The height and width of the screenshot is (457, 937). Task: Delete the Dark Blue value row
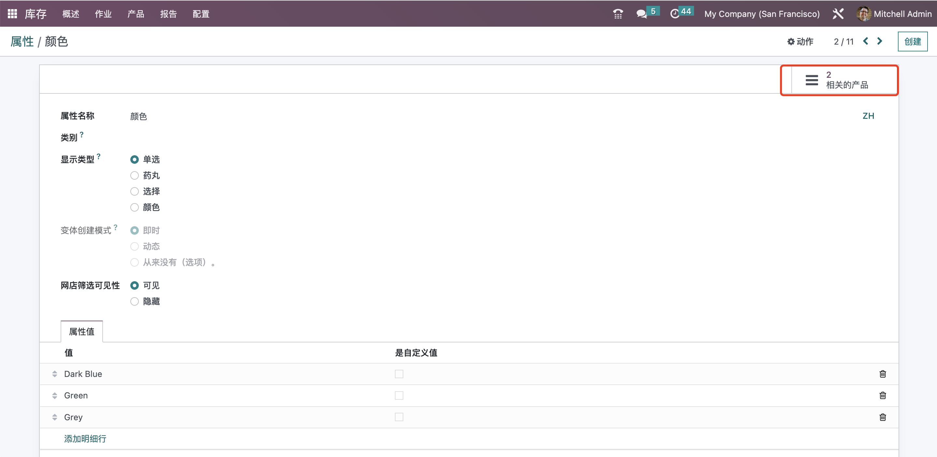point(883,374)
